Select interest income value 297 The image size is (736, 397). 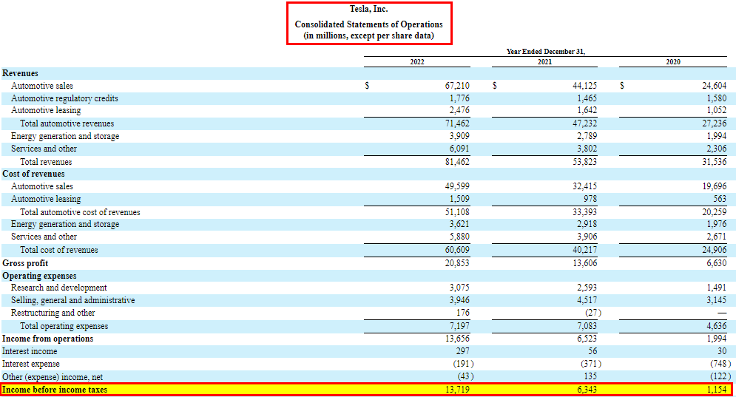point(462,351)
